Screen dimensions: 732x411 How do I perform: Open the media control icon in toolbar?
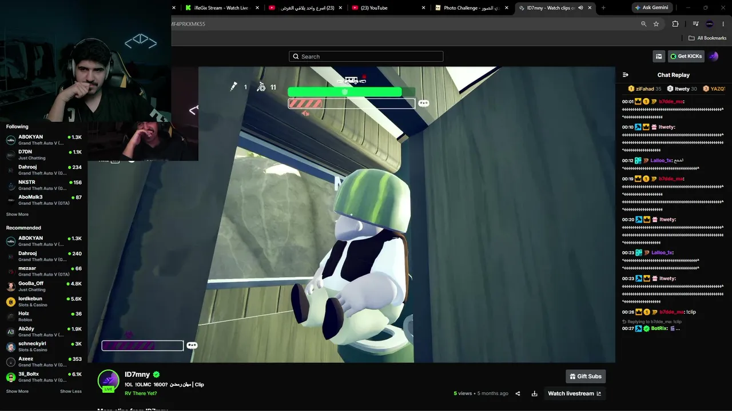[695, 24]
